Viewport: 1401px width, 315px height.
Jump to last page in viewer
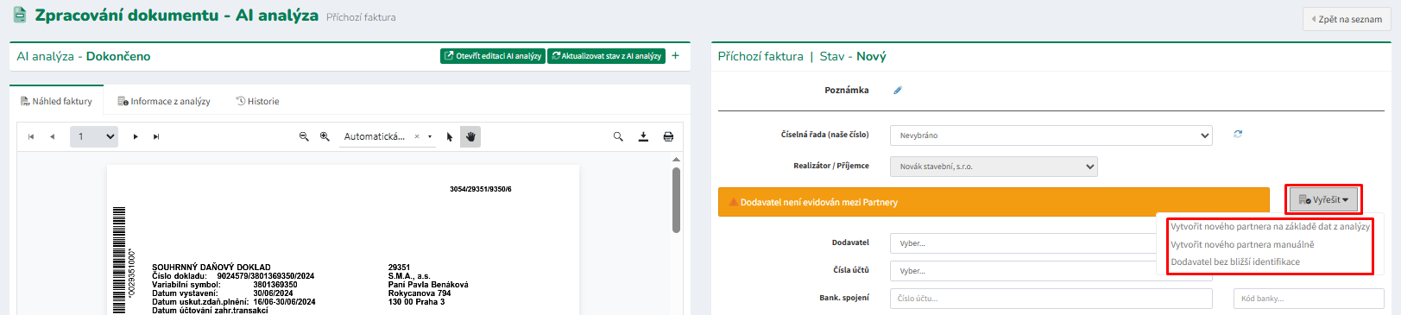pos(156,136)
